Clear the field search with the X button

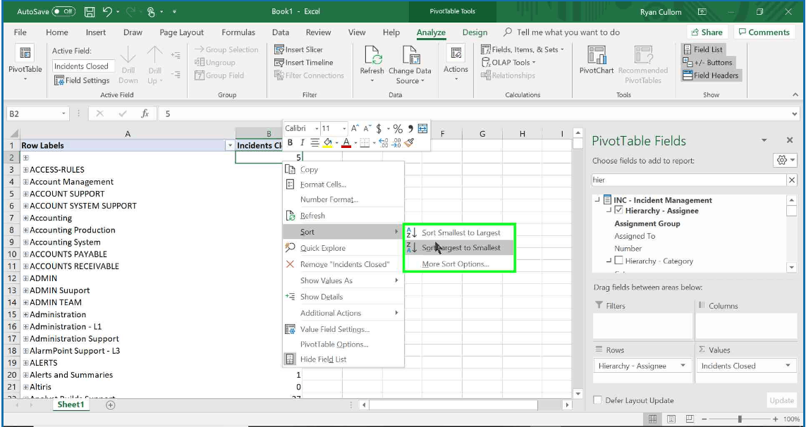tap(792, 180)
